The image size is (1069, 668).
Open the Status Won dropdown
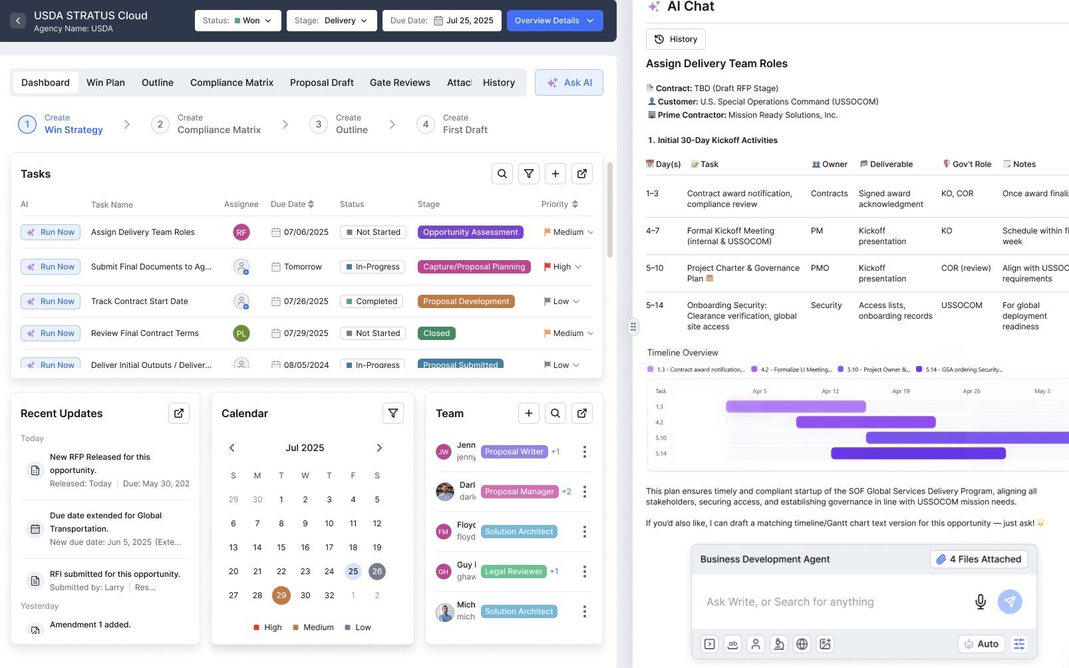coord(238,21)
